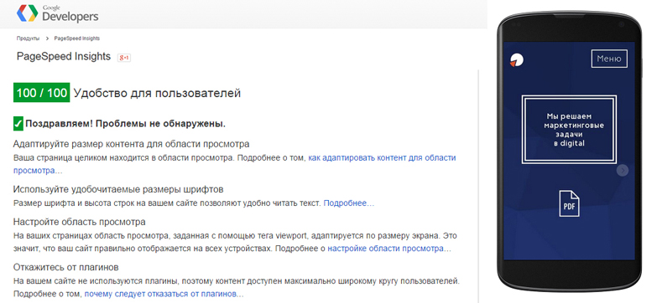Tap the Меню button in phone preview
The height and width of the screenshot is (303, 657).
609,59
